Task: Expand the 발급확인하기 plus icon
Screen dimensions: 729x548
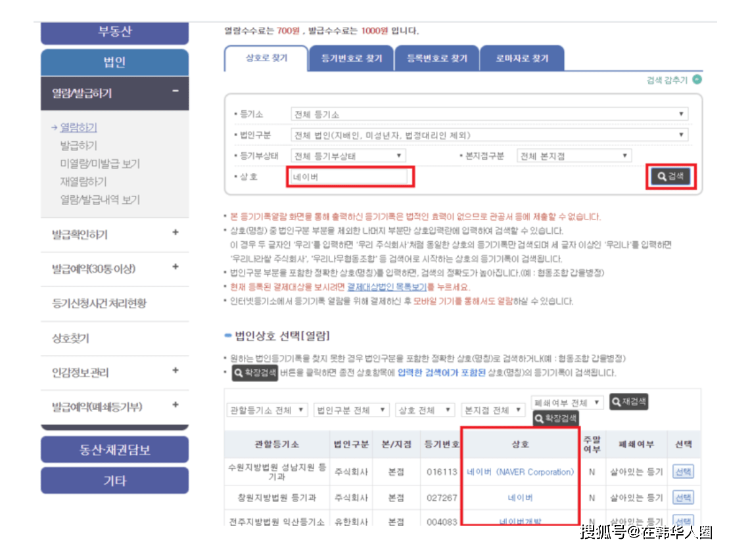Action: 176,232
